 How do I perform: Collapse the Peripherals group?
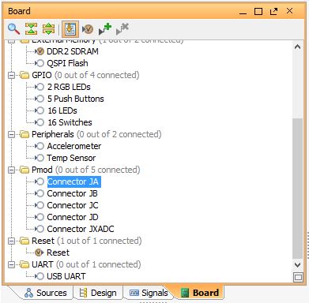click(x=11, y=134)
